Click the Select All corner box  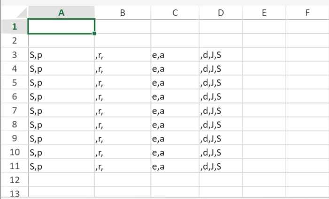tap(14, 13)
